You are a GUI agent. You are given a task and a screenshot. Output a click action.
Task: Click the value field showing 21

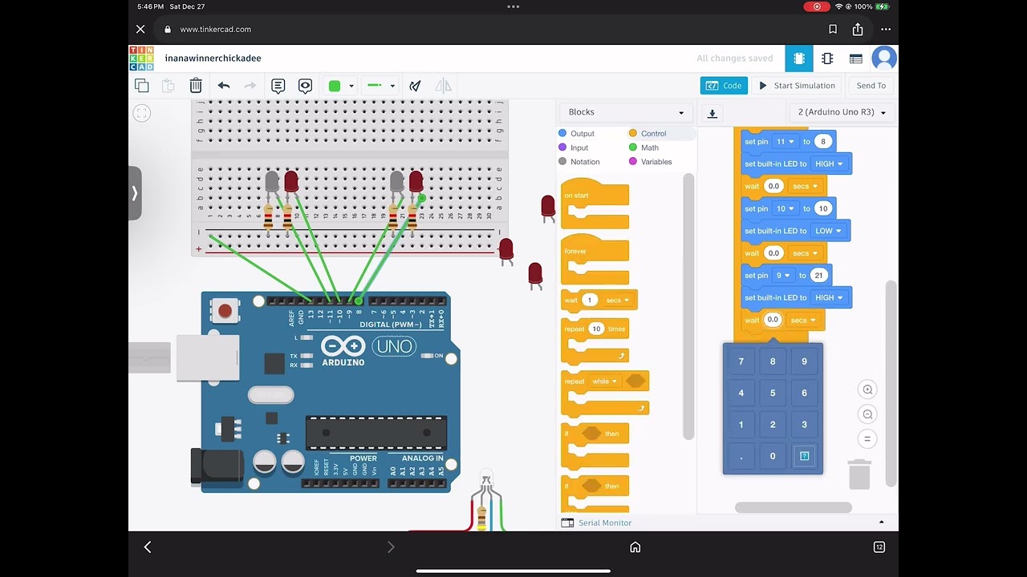(818, 276)
